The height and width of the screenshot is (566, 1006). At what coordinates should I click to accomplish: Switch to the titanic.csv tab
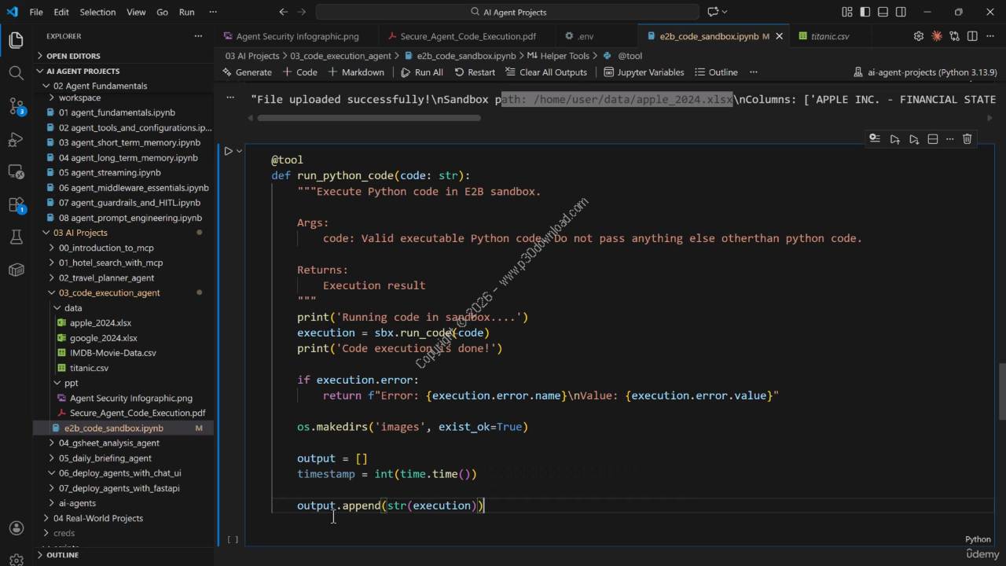point(829,36)
